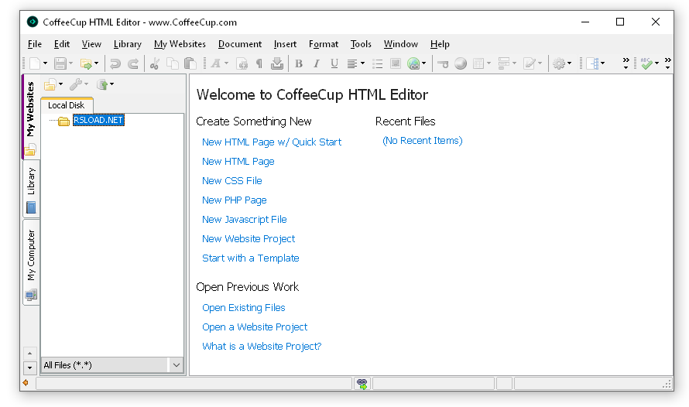This screenshot has height=407, width=689.
Task: Open the Open folder dropdown arrow
Action: (96, 63)
